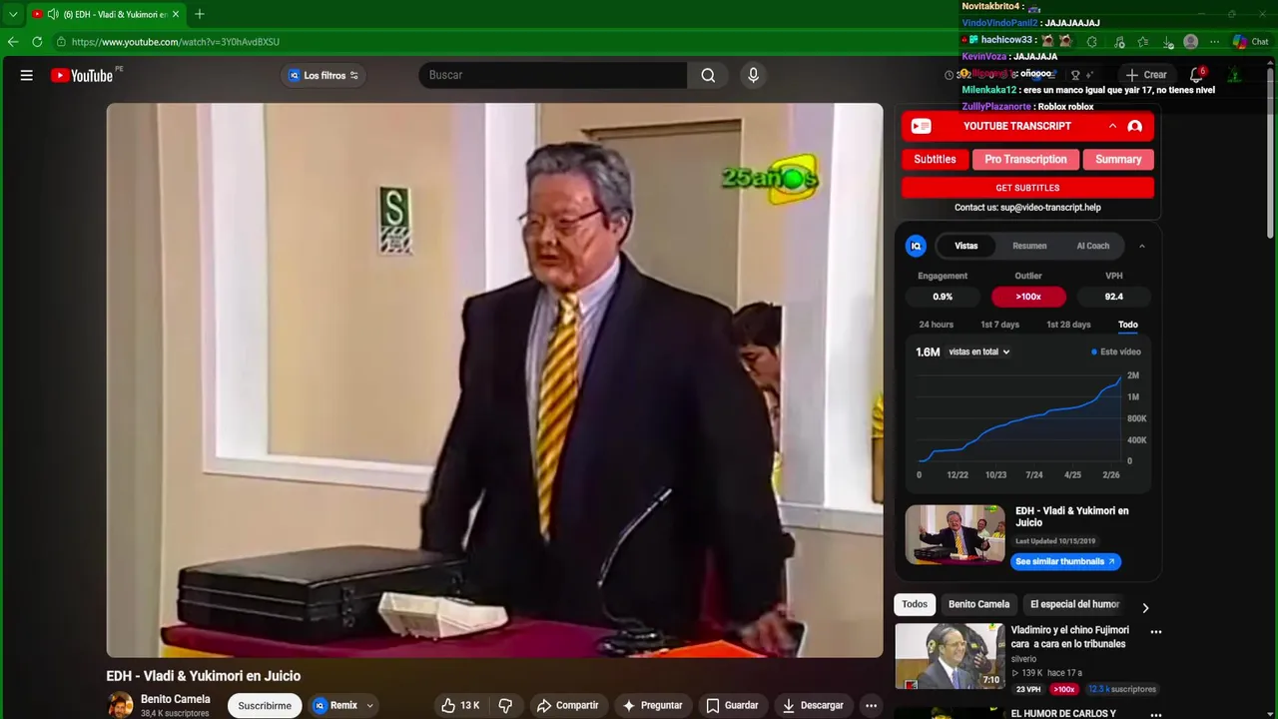
Task: Select the Todos filter chip
Action: click(915, 604)
